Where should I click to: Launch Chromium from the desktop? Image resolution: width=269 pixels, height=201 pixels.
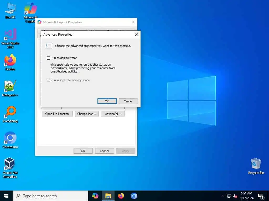click(10, 140)
